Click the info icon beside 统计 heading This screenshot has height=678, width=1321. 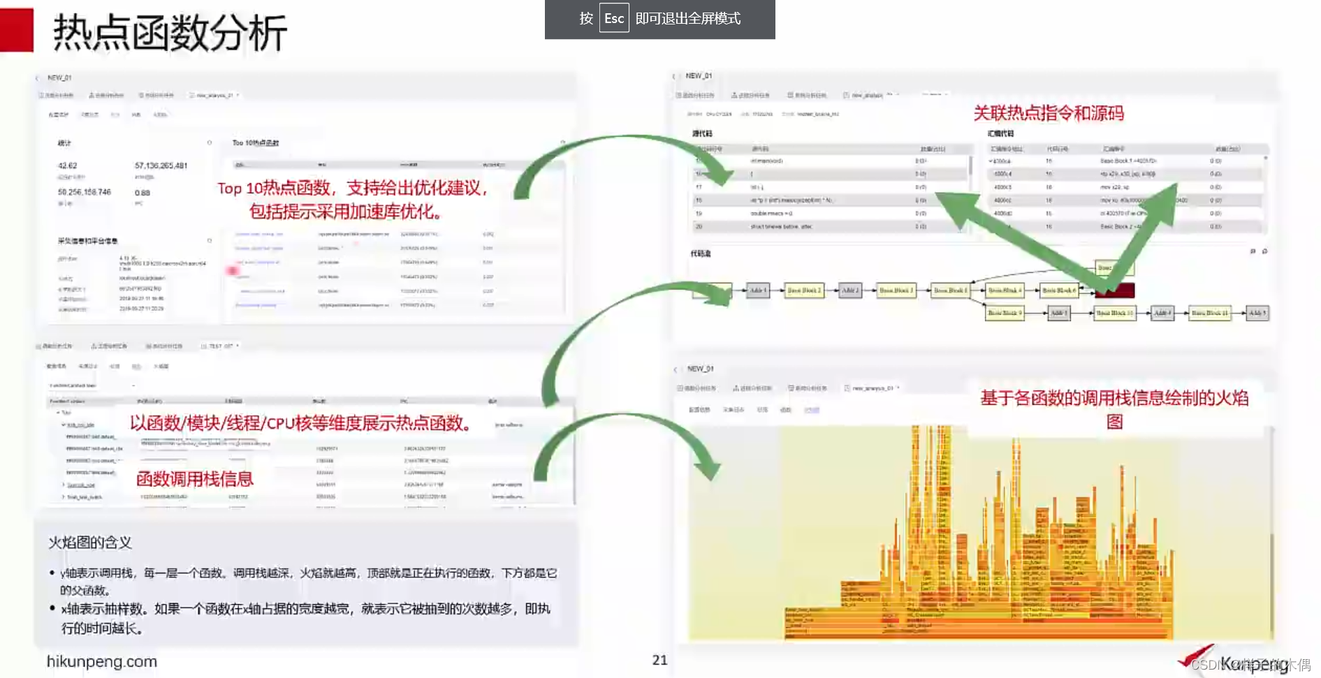click(x=209, y=142)
